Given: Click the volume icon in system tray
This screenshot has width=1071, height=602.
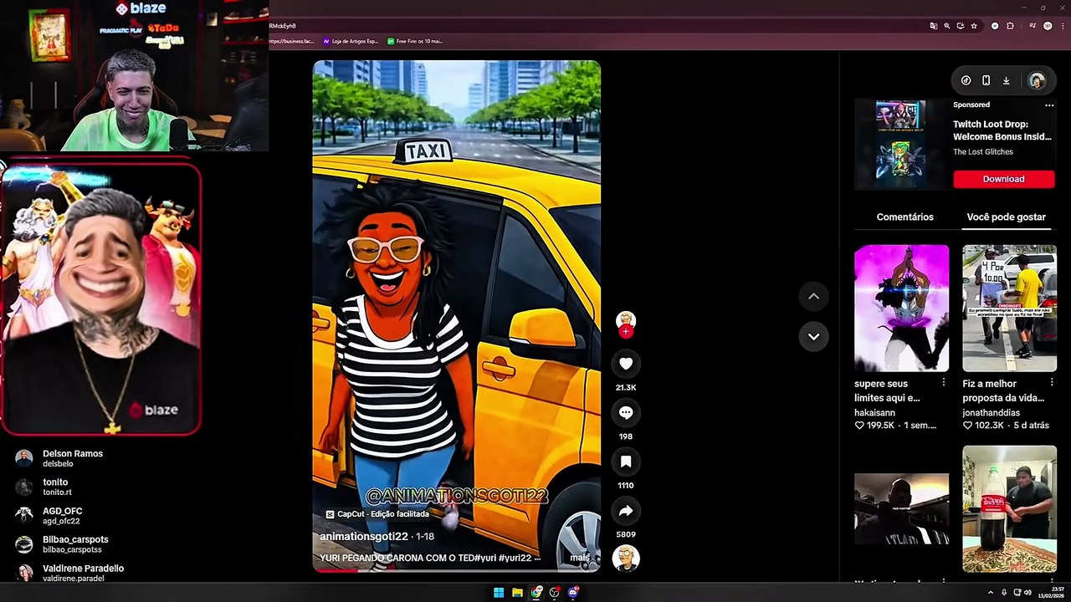Looking at the screenshot, I should pyautogui.click(x=1029, y=593).
